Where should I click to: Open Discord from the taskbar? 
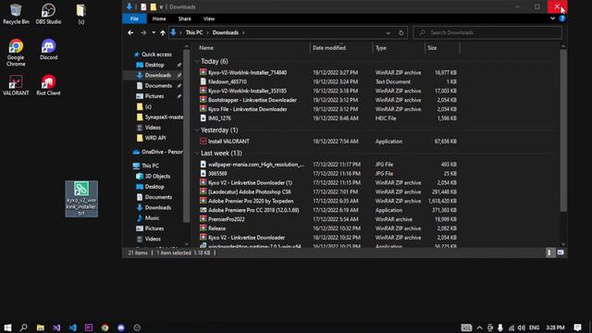pos(121,327)
